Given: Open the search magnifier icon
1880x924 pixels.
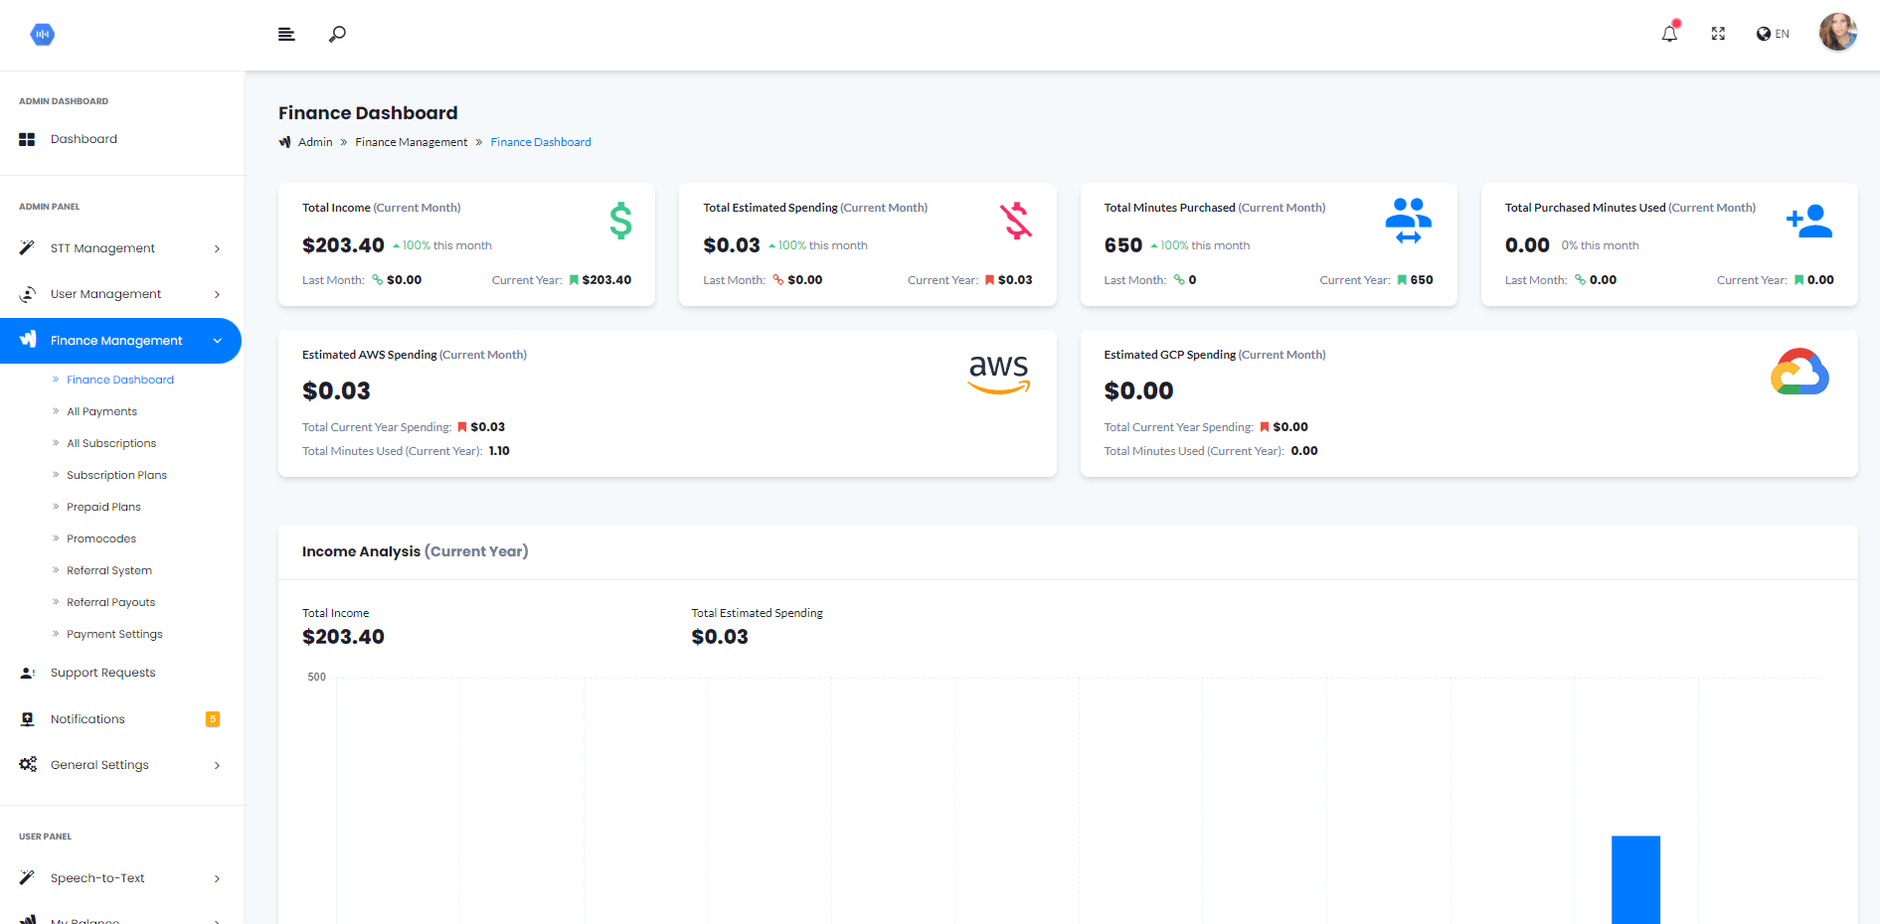Looking at the screenshot, I should 337,34.
